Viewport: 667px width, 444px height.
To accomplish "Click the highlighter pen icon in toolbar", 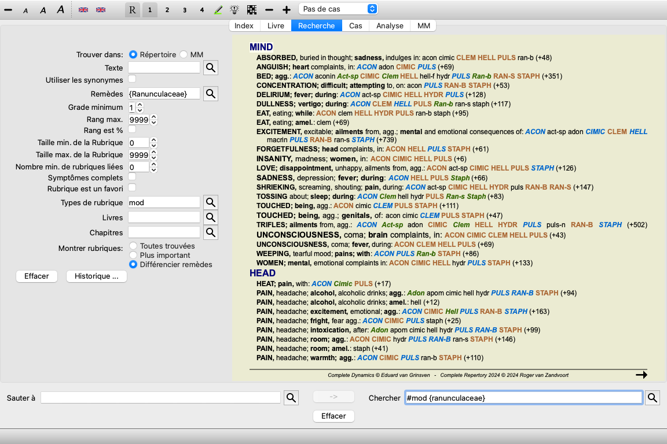I will [218, 10].
